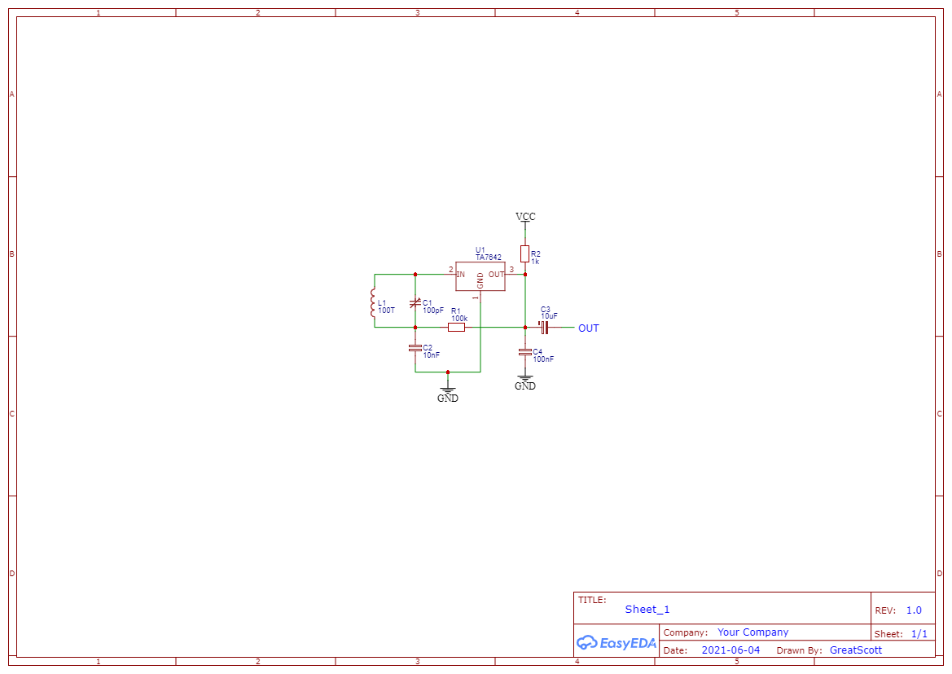
Task: Click the GND symbol below C2
Action: pos(449,392)
